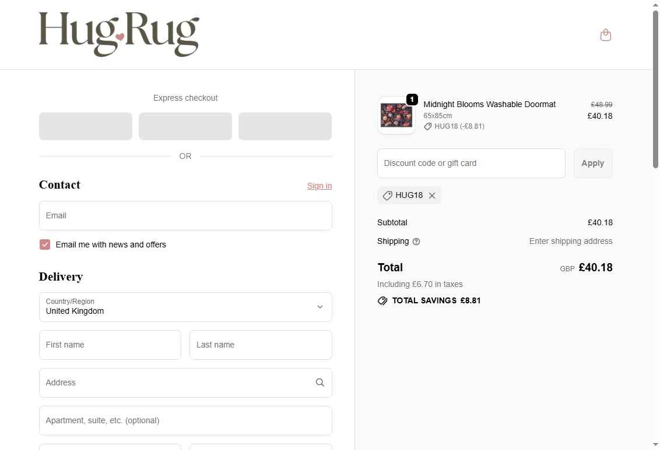
Task: Click the Sign in link
Action: point(320,186)
